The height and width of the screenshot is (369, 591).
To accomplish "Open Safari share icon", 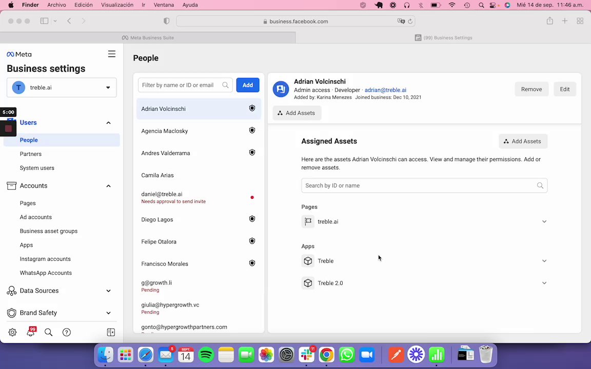I will [x=550, y=21].
